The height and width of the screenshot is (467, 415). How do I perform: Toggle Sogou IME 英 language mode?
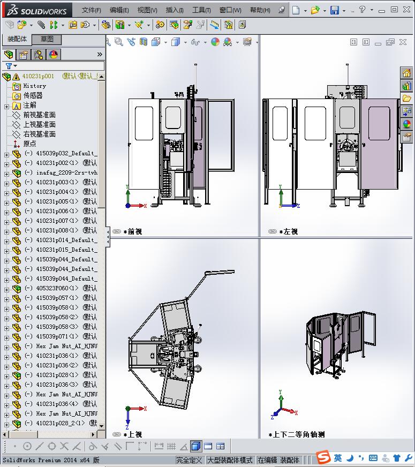[338, 457]
